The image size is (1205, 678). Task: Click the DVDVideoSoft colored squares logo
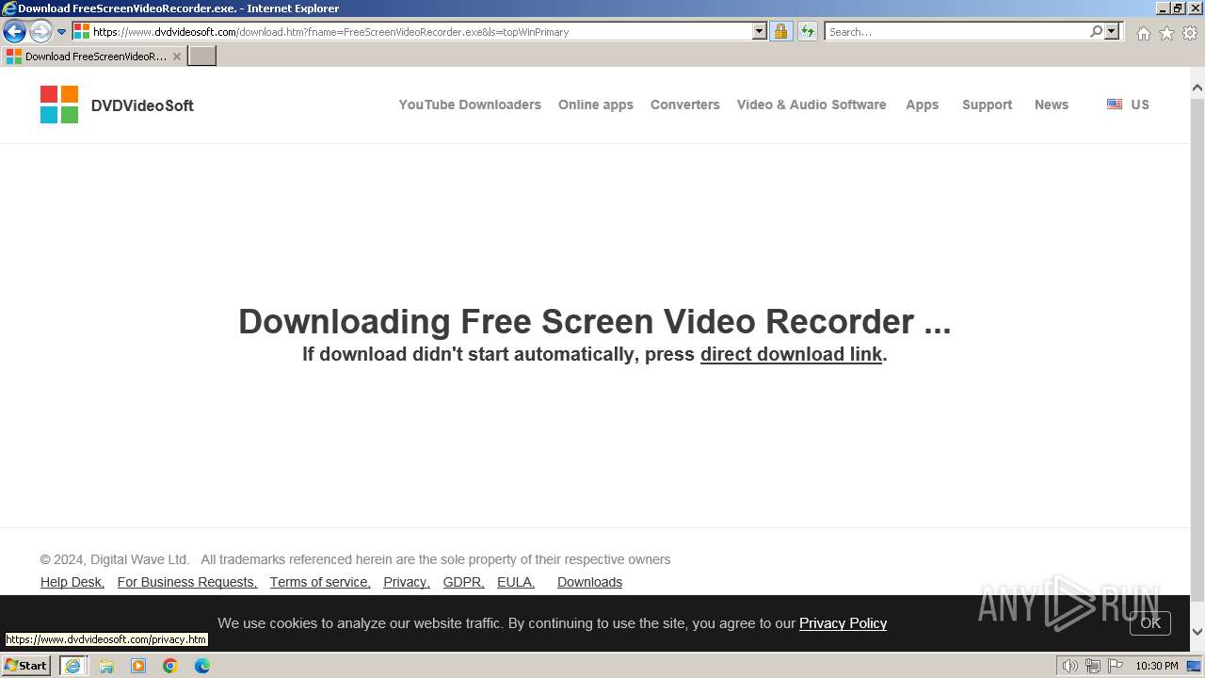(59, 105)
